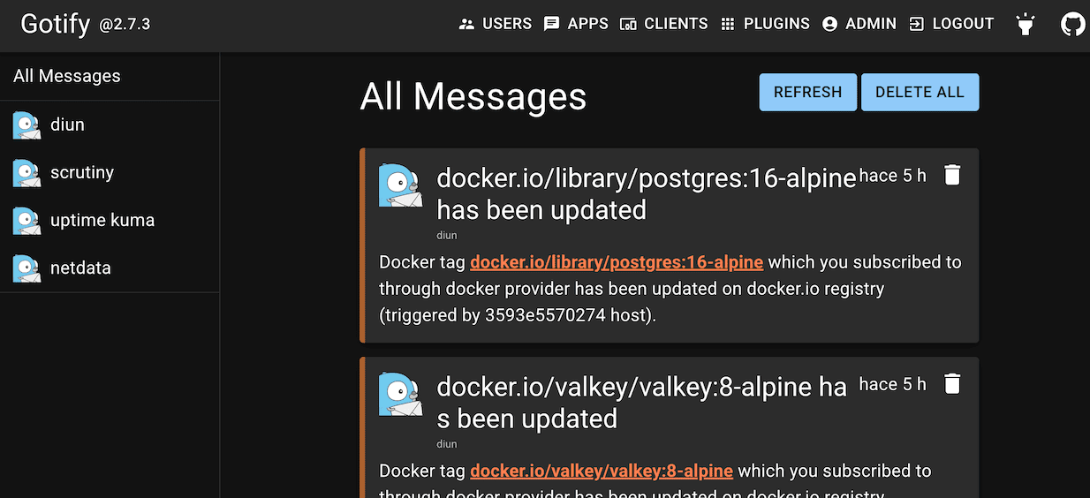Click the diun gopher icon in sidebar
Screen dimensions: 1090x498
26,125
